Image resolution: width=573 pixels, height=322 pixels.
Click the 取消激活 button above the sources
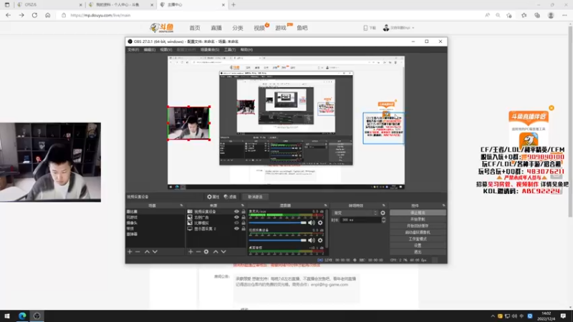coord(255,197)
